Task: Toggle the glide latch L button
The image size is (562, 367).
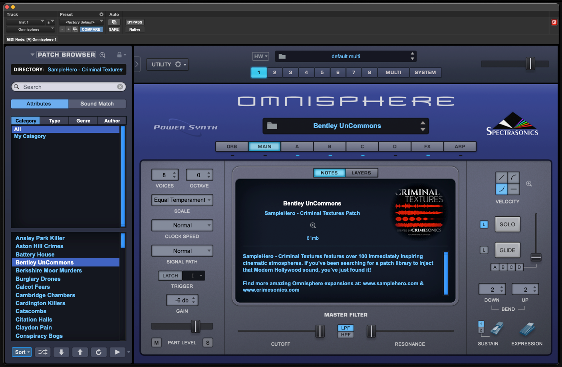Action: [x=484, y=250]
